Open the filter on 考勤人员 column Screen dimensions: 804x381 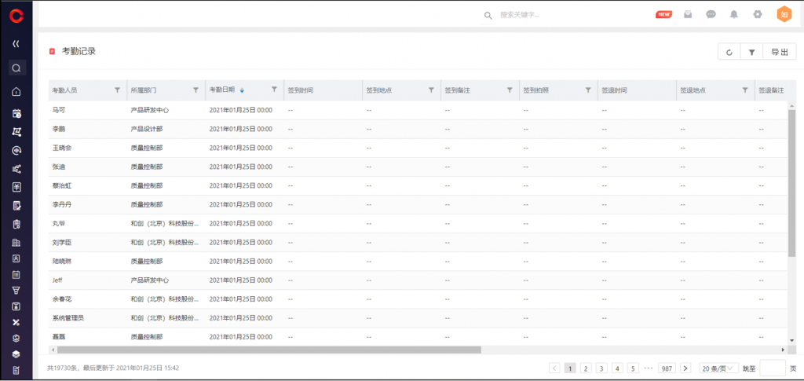click(x=117, y=90)
